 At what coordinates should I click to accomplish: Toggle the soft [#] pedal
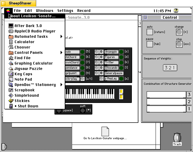[83, 110]
